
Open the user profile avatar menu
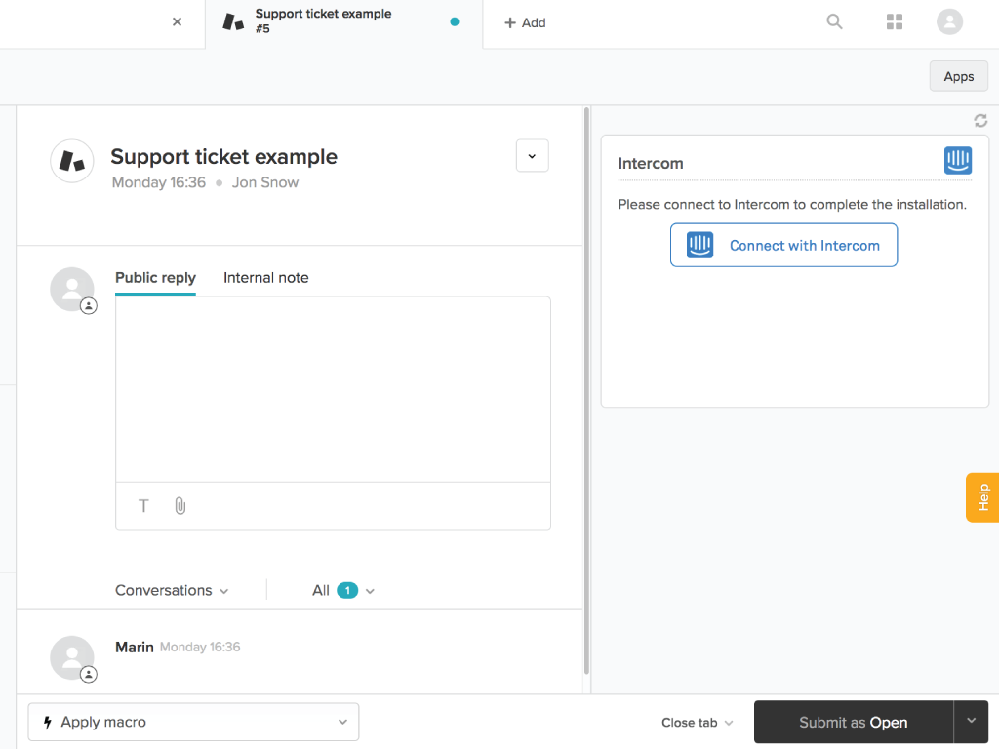point(949,21)
